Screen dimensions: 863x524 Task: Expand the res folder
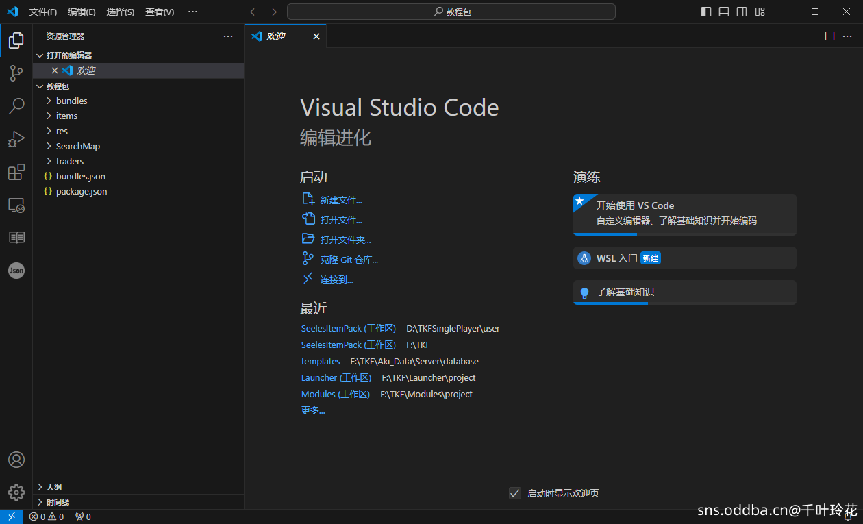tap(138, 131)
